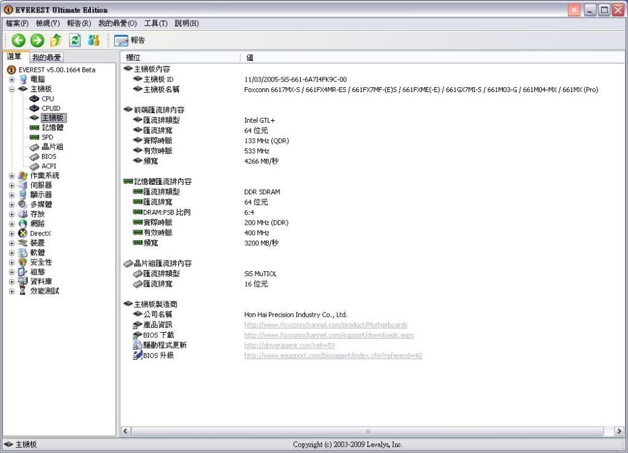628x453 pixels.
Task: Expand the 存放 tree node
Action: [x=12, y=214]
